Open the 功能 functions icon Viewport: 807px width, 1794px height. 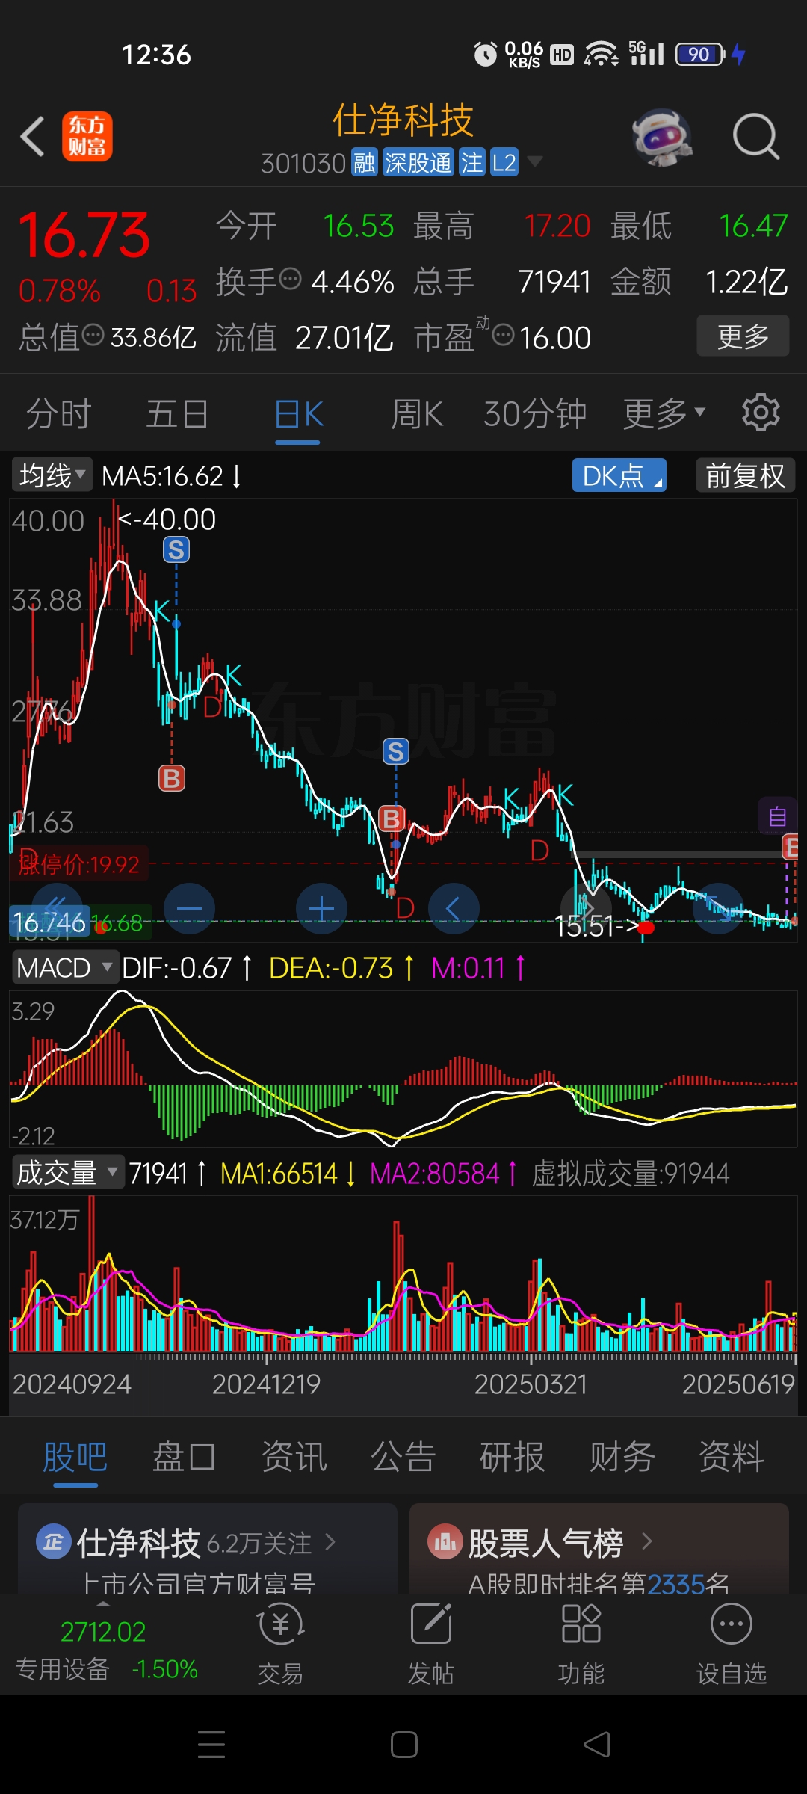[581, 1644]
